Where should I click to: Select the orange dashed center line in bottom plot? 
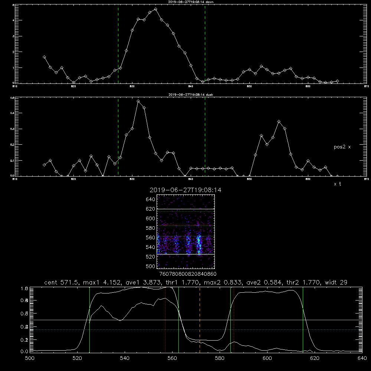(200, 320)
